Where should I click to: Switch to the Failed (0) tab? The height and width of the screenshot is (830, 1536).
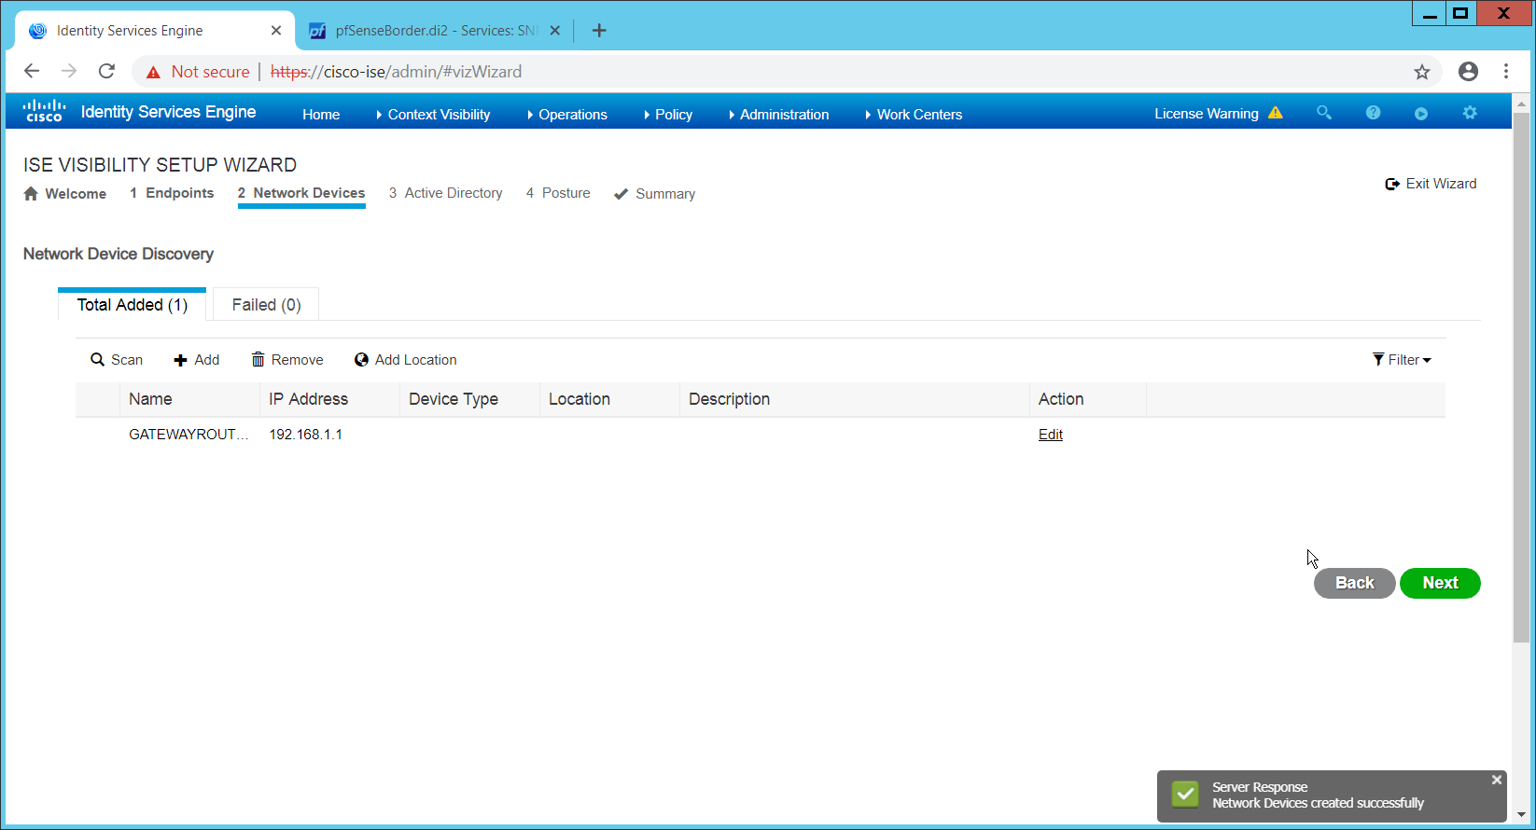[x=266, y=305]
